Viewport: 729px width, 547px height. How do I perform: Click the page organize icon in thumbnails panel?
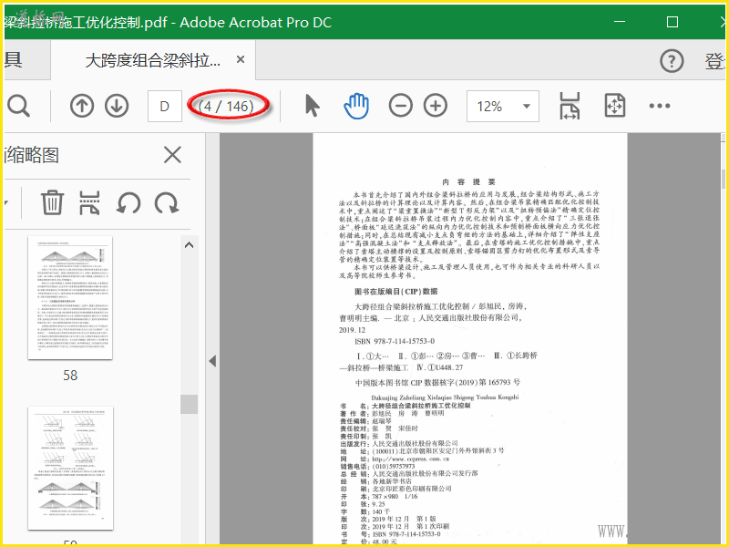click(89, 202)
